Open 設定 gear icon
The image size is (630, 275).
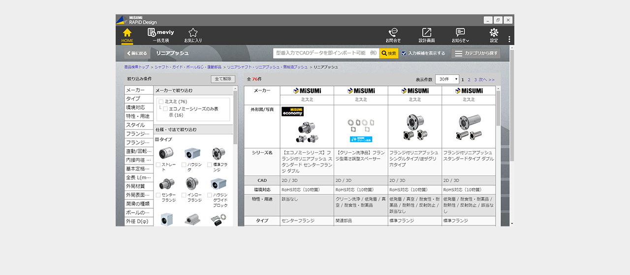494,35
